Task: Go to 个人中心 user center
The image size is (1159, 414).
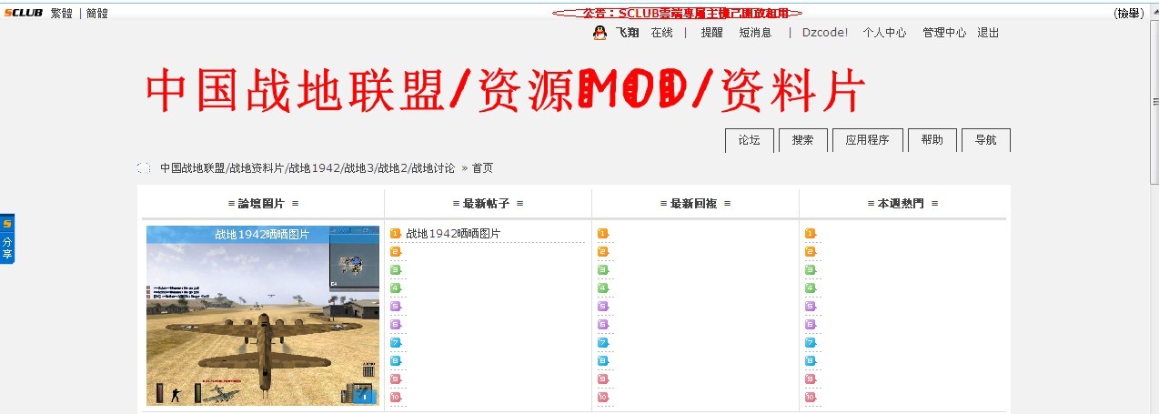Action: (884, 33)
